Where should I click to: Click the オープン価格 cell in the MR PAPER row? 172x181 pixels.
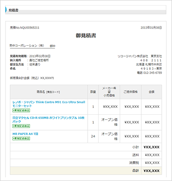click(109, 137)
